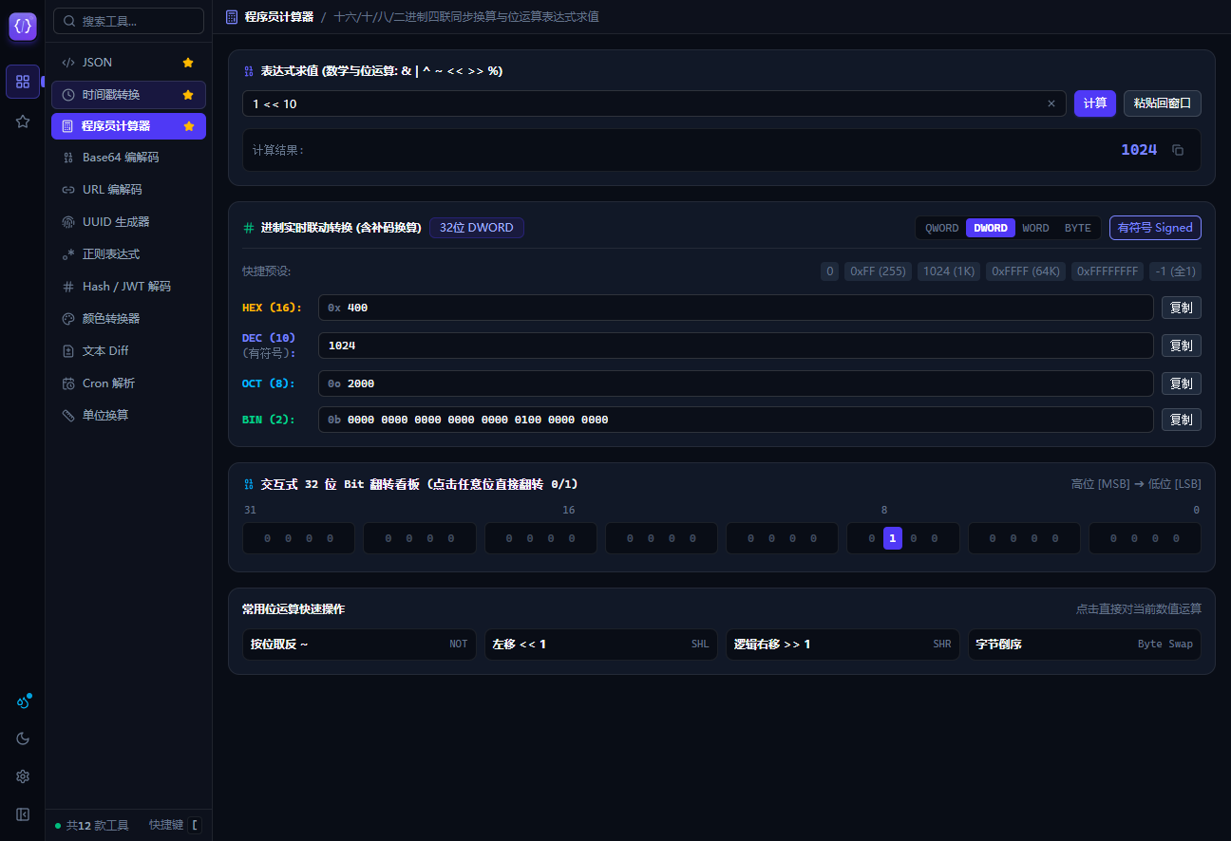Viewport: 1231px width, 841px height.
Task: Open UUID 生成器 tool
Action: click(128, 222)
